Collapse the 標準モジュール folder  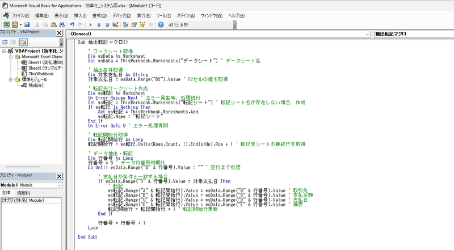point(11,79)
